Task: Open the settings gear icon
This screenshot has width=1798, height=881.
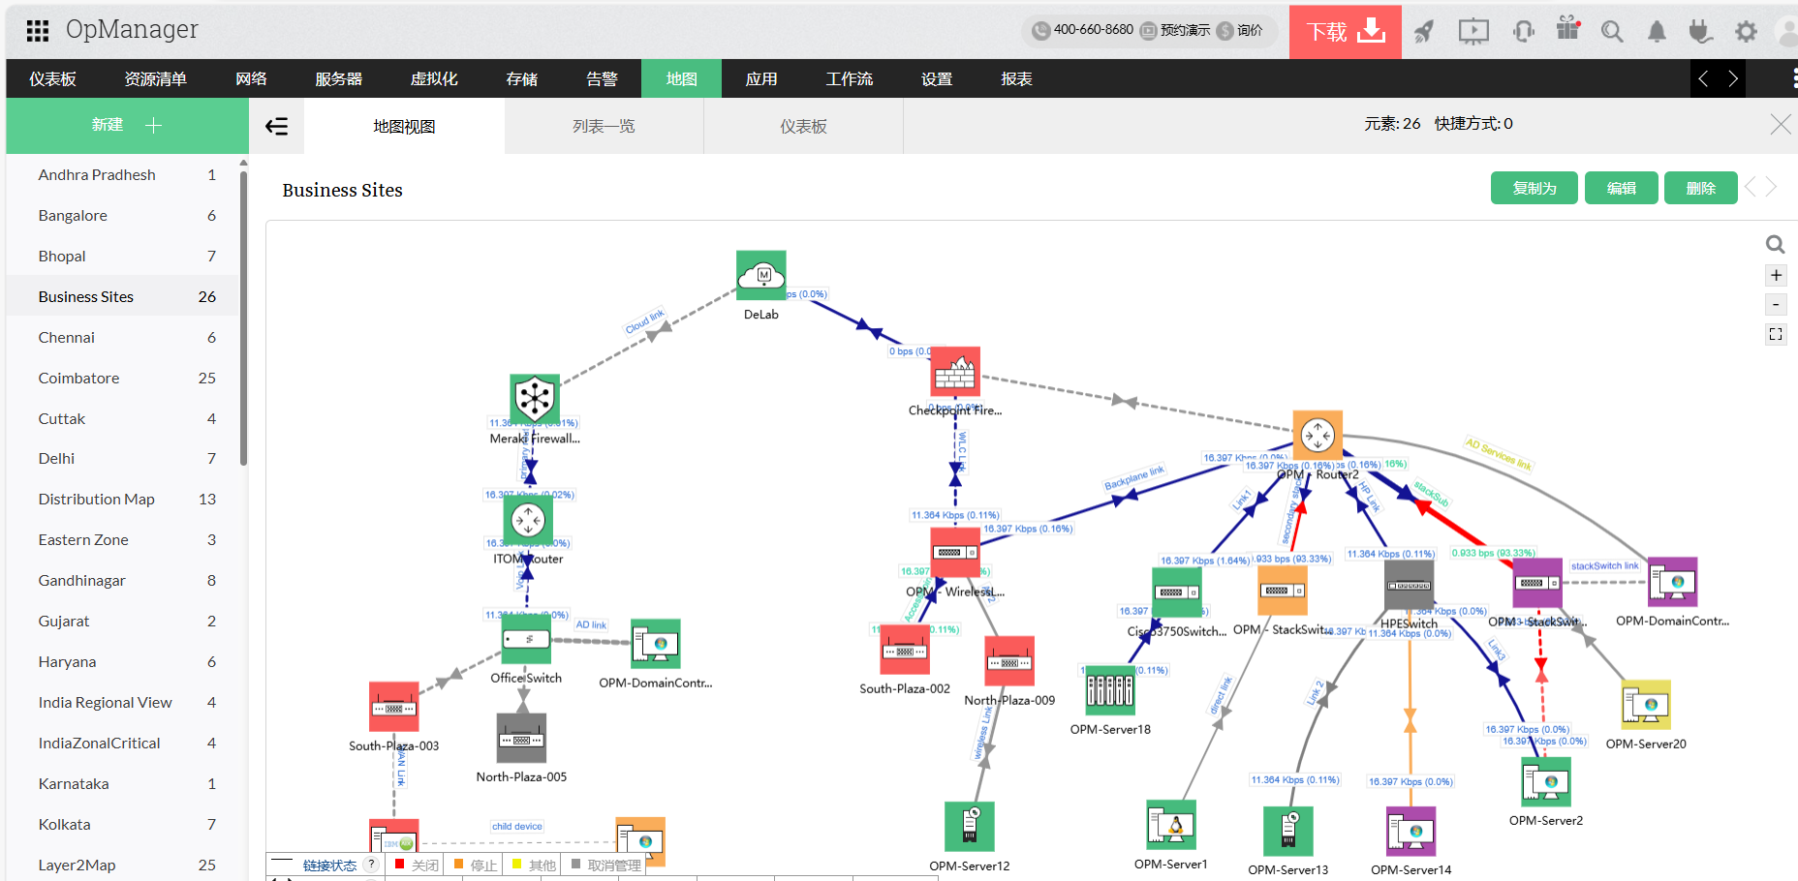Action: (1746, 32)
